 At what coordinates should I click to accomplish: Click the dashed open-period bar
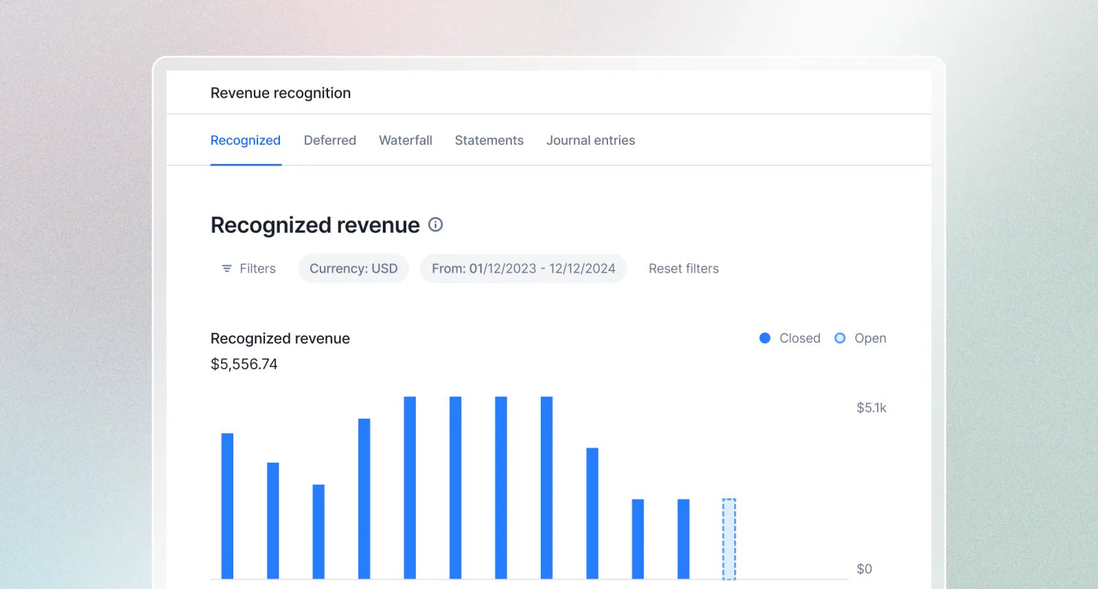pos(729,539)
